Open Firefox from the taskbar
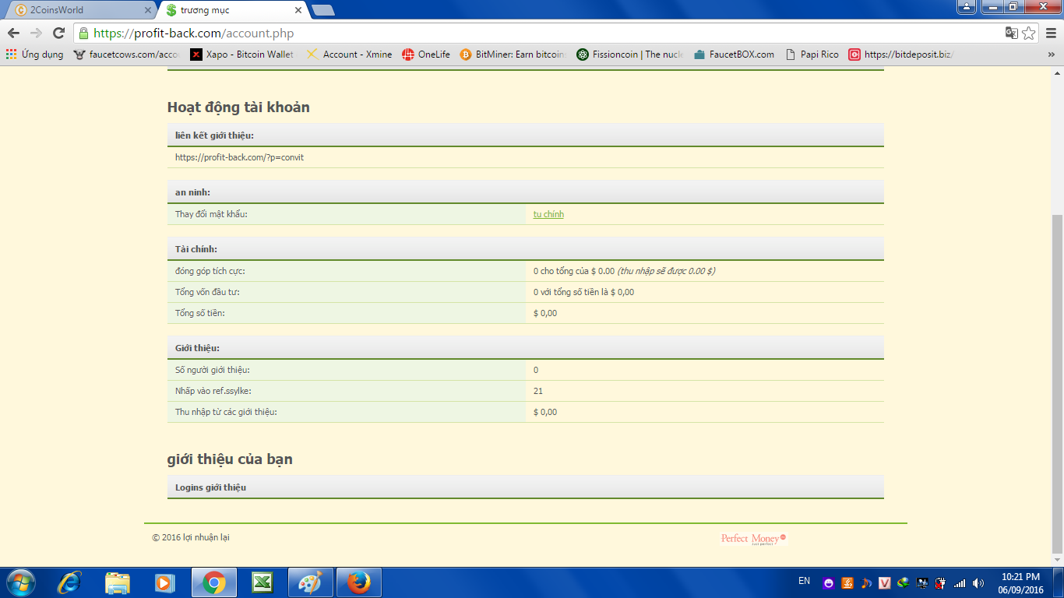The height and width of the screenshot is (598, 1064). 359,582
